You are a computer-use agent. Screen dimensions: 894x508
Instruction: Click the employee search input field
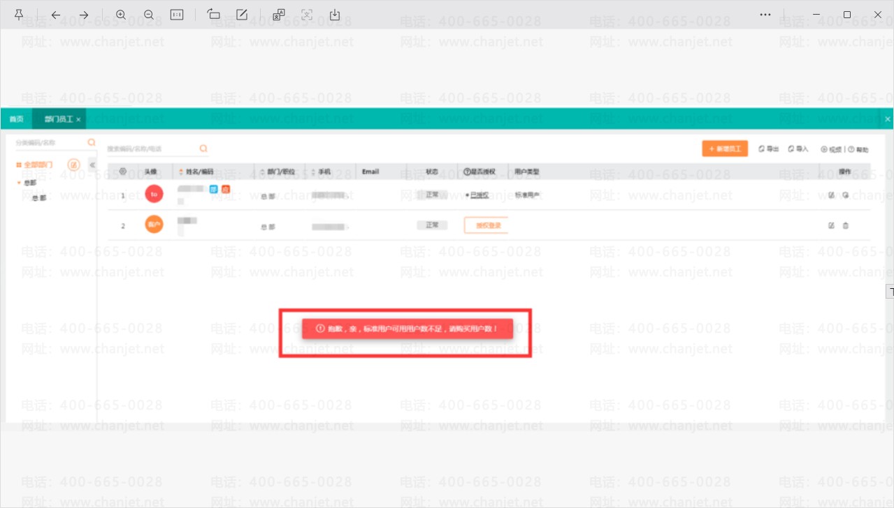(152, 149)
